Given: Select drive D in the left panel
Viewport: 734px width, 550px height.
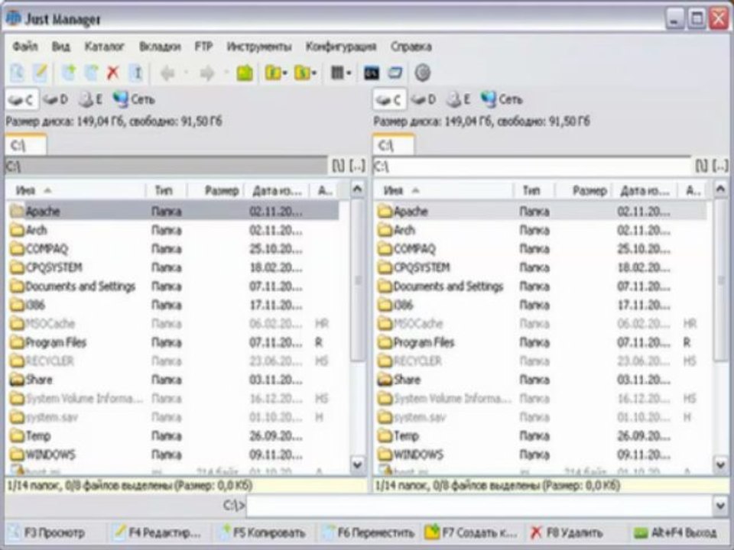Looking at the screenshot, I should [x=55, y=99].
